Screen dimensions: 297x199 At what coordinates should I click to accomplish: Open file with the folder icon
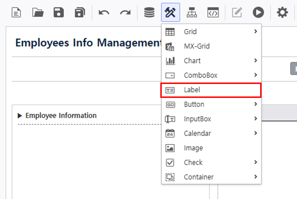point(38,13)
